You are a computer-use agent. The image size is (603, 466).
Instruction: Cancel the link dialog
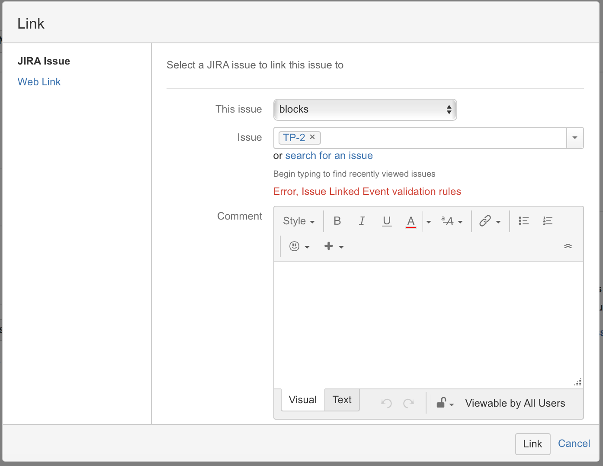pyautogui.click(x=574, y=443)
